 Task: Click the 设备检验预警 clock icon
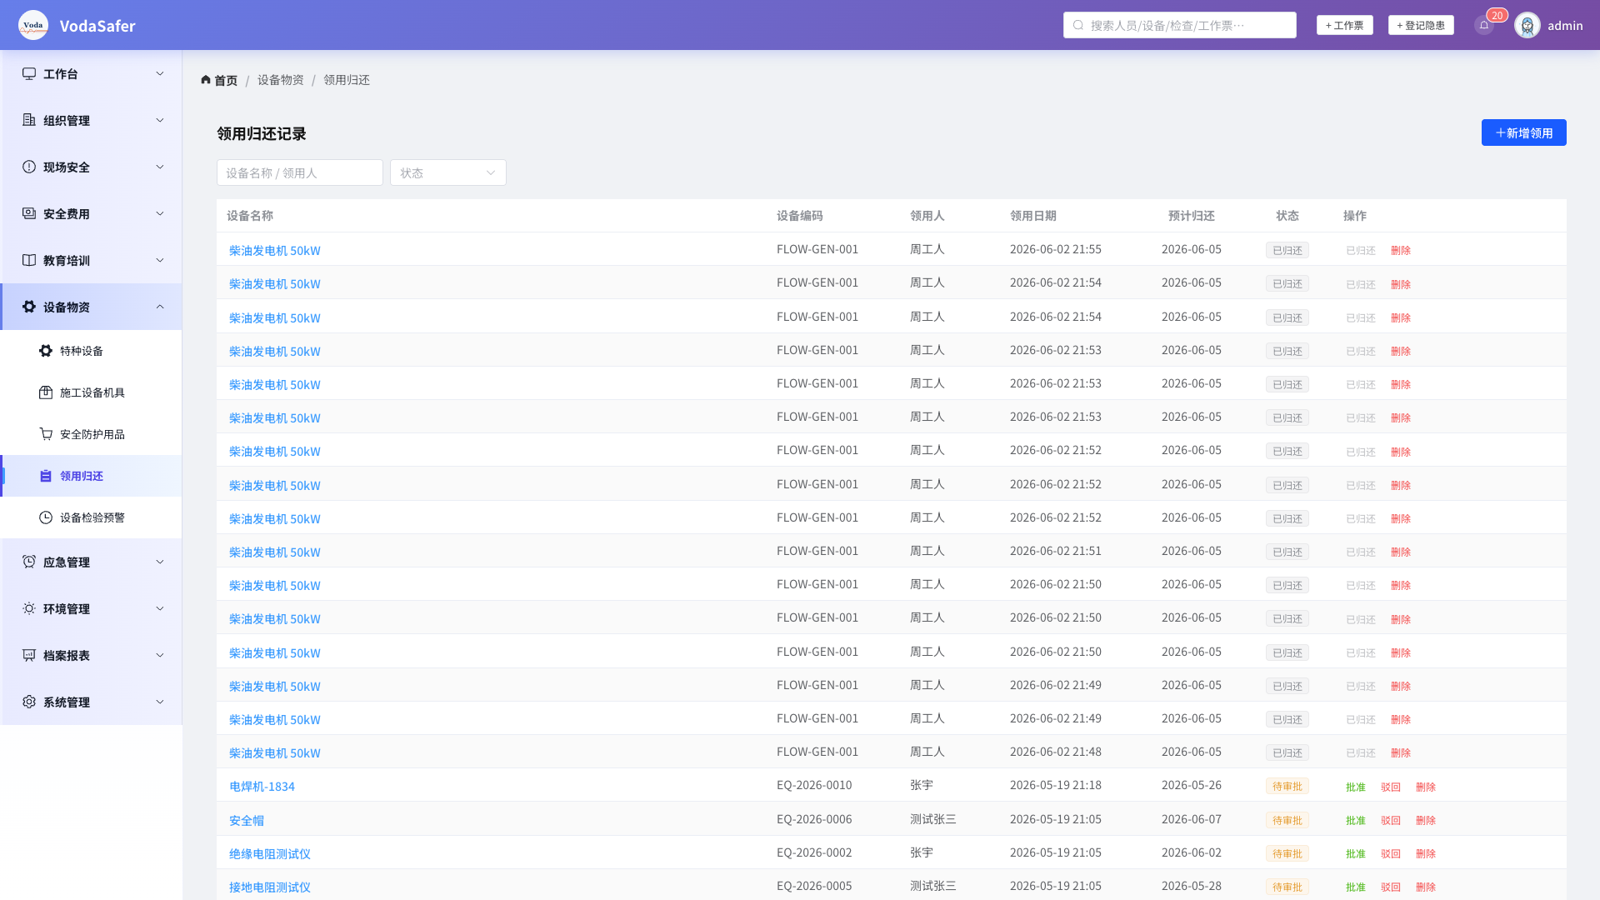click(x=46, y=517)
